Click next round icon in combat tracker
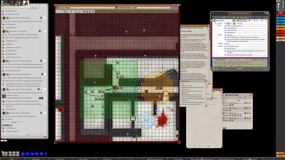 [x=265, y=69]
